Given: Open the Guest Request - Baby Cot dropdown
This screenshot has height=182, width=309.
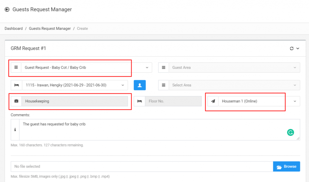Looking at the screenshot, I should tap(87, 67).
